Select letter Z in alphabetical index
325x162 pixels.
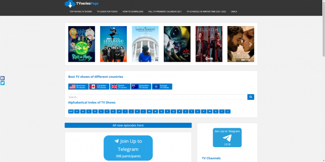(228, 112)
